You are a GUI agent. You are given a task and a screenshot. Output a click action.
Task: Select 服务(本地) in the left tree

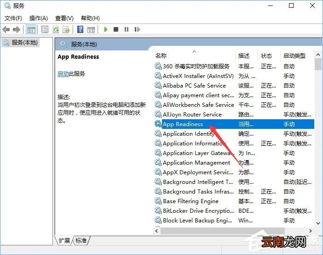[21, 43]
